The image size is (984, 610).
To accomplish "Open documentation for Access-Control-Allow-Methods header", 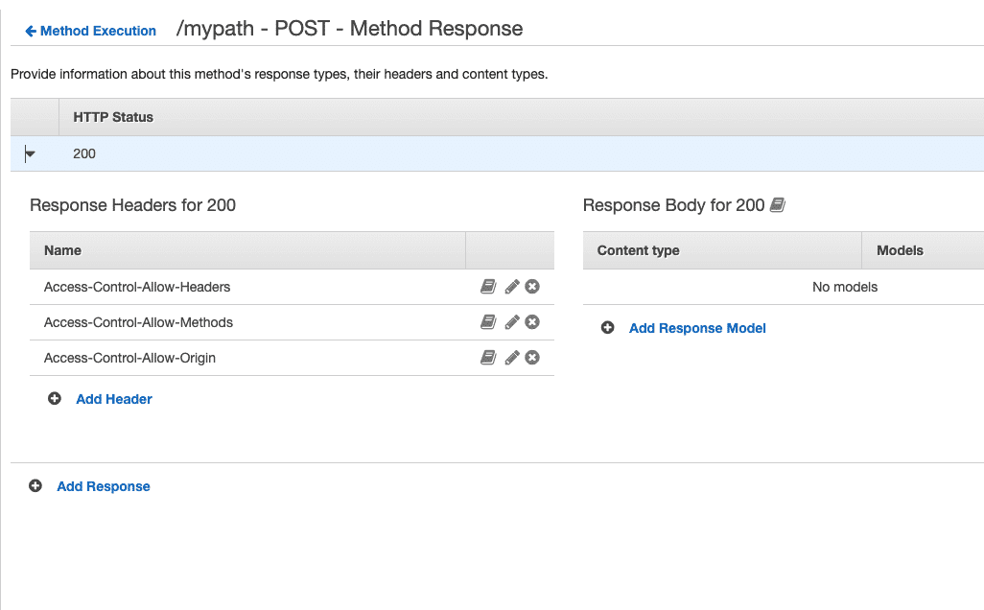I will coord(488,322).
